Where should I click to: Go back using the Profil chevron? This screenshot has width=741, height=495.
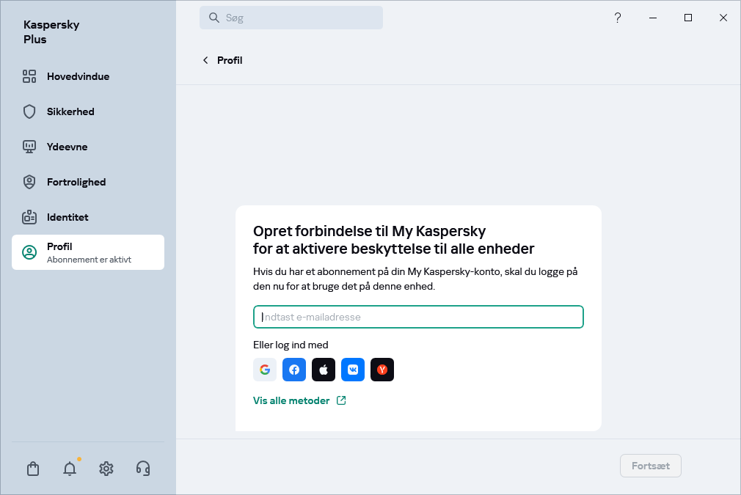205,60
